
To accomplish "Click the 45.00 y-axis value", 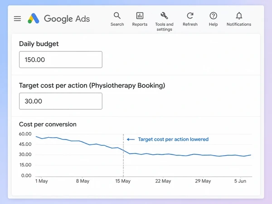I will click(x=25, y=144).
